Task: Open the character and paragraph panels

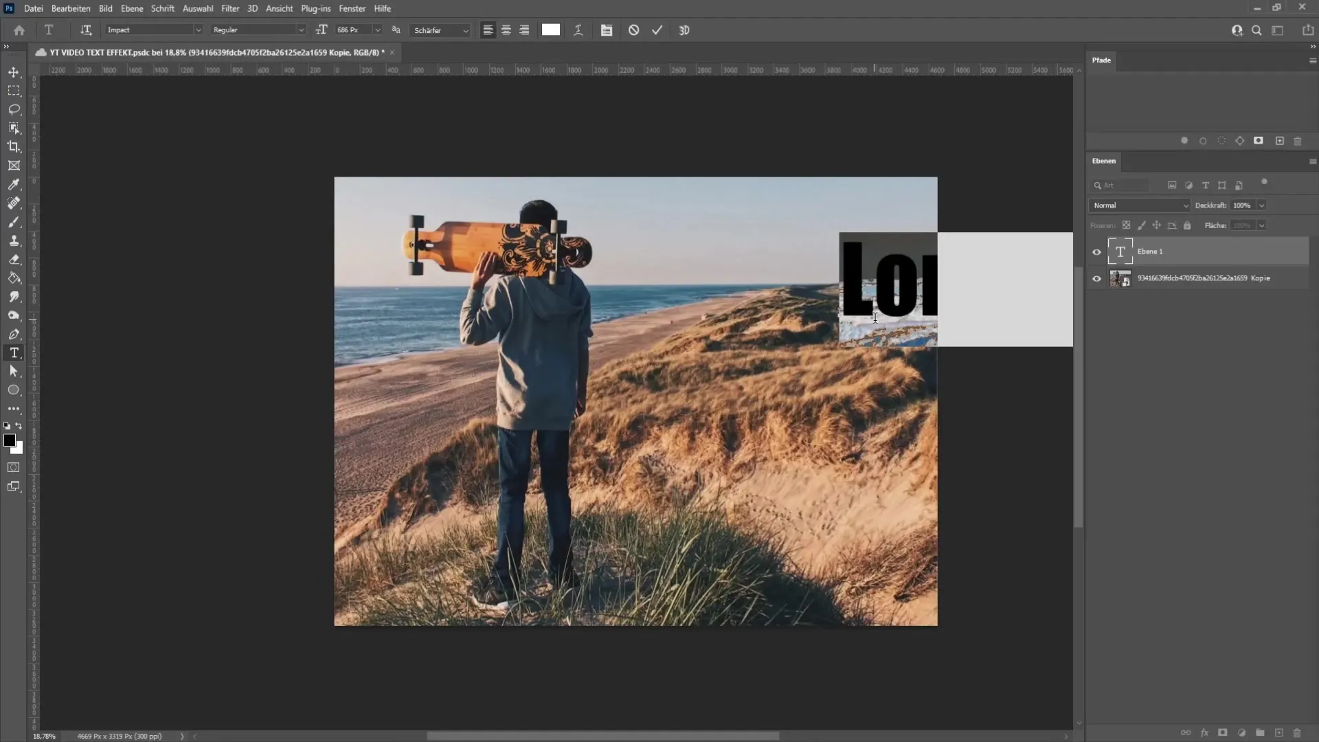Action: coord(606,30)
